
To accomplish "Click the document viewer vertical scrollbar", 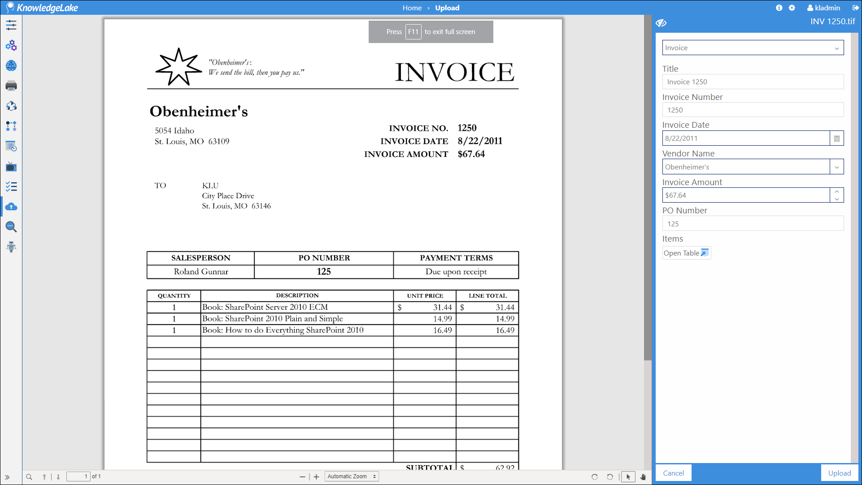I will click(648, 188).
